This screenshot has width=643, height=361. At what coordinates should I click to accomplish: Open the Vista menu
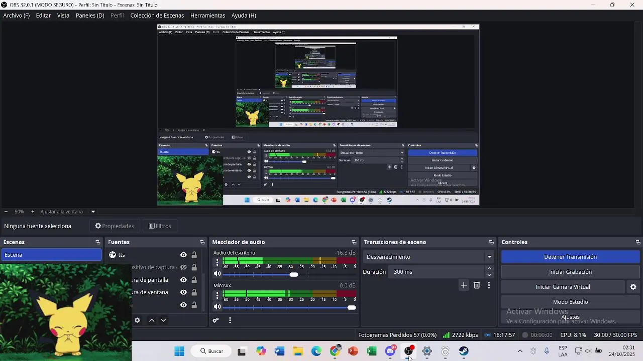point(63,16)
